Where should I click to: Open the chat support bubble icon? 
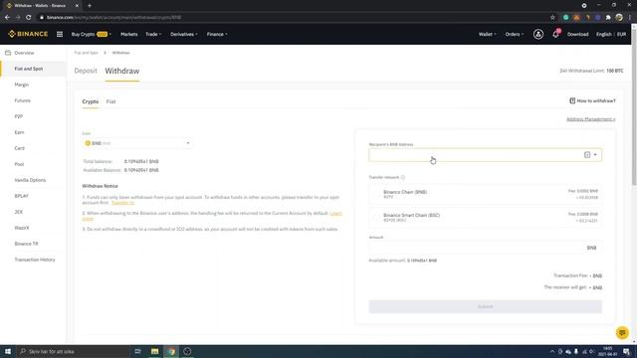622,333
